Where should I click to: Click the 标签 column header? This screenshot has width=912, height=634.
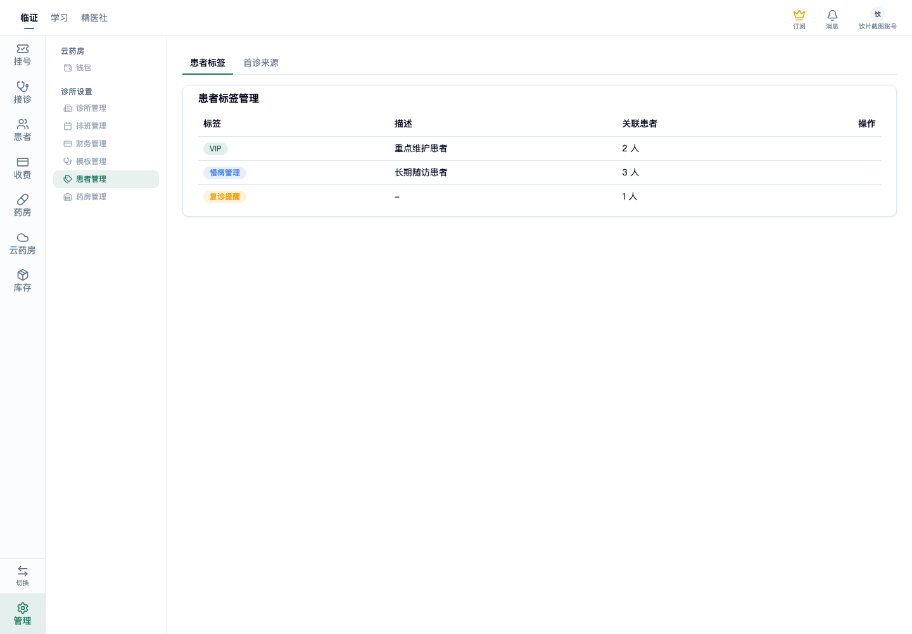[x=212, y=124]
